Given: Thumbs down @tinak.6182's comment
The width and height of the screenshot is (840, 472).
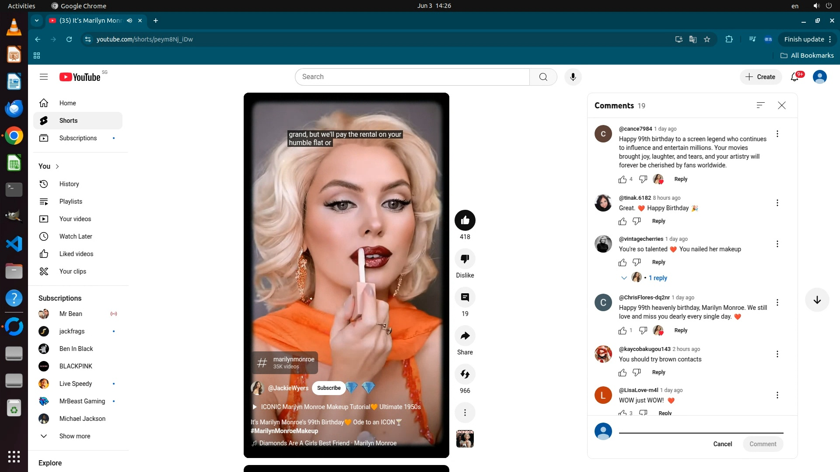Looking at the screenshot, I should point(637,221).
